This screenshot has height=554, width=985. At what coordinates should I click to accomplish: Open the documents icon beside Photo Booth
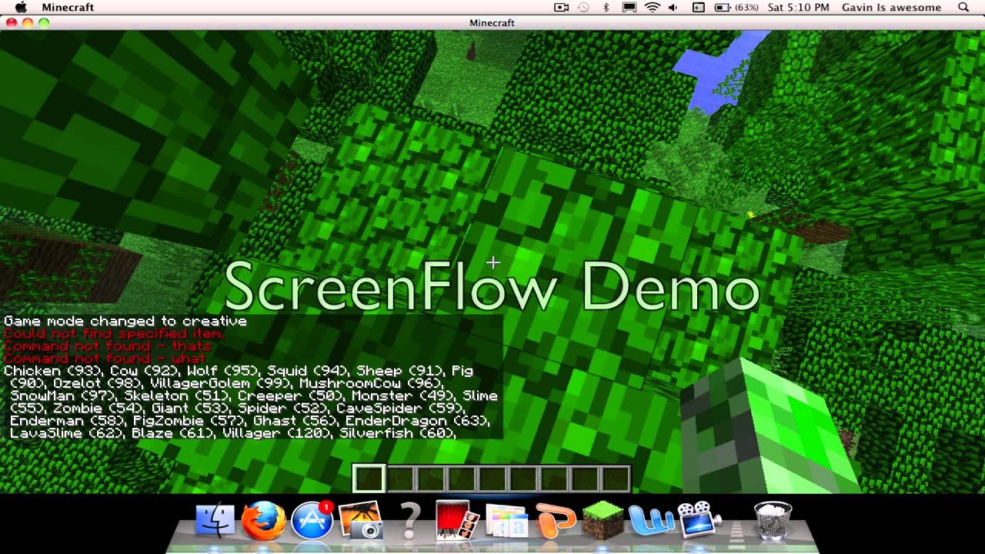point(506,522)
